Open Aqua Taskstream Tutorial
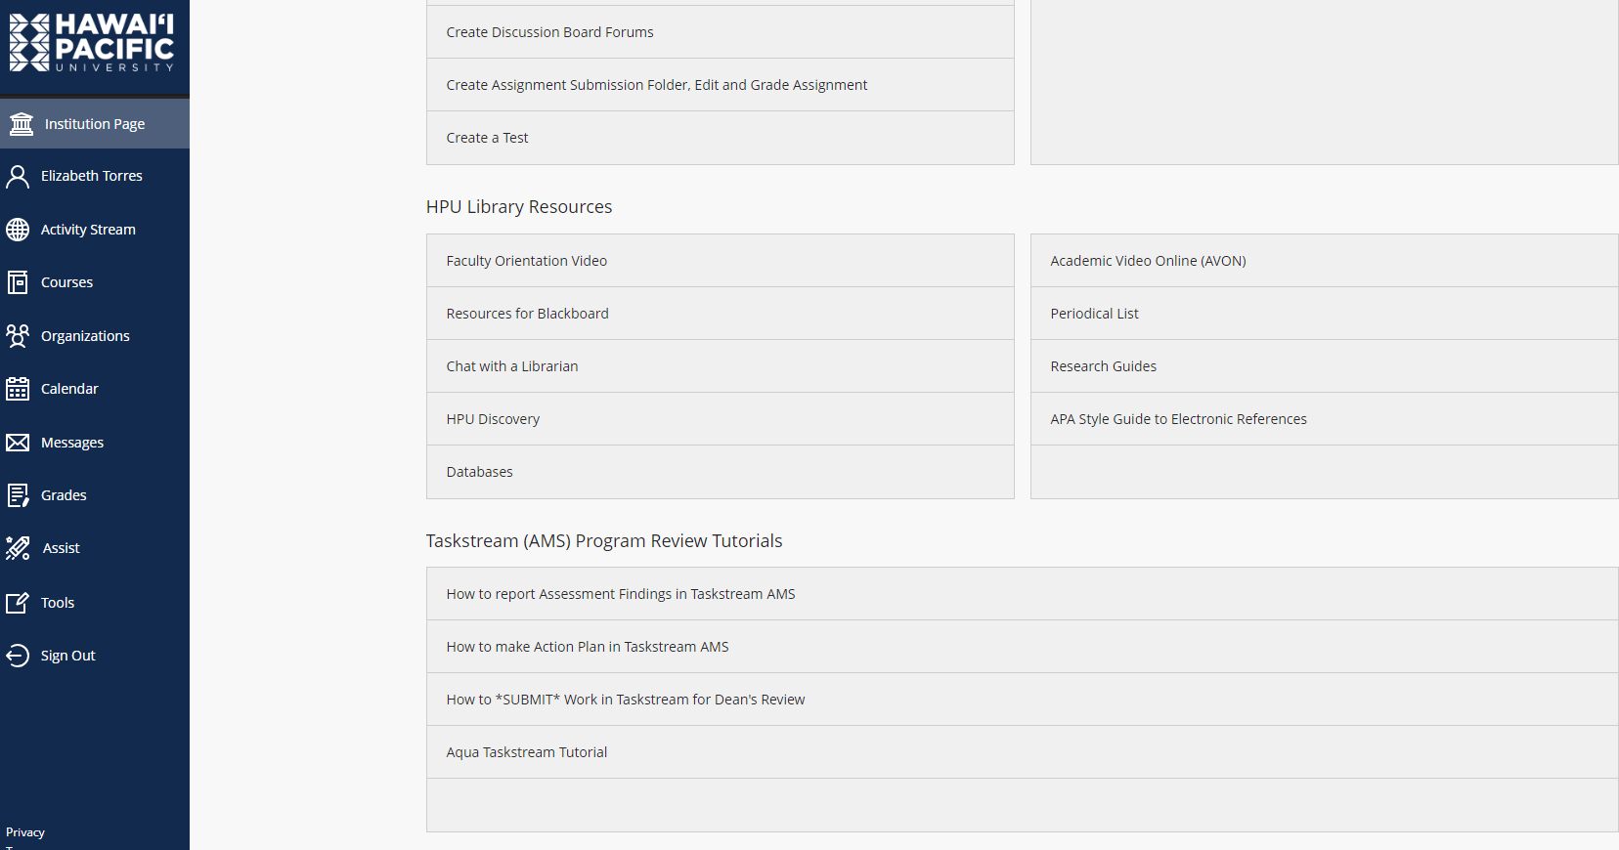 pos(1023,752)
